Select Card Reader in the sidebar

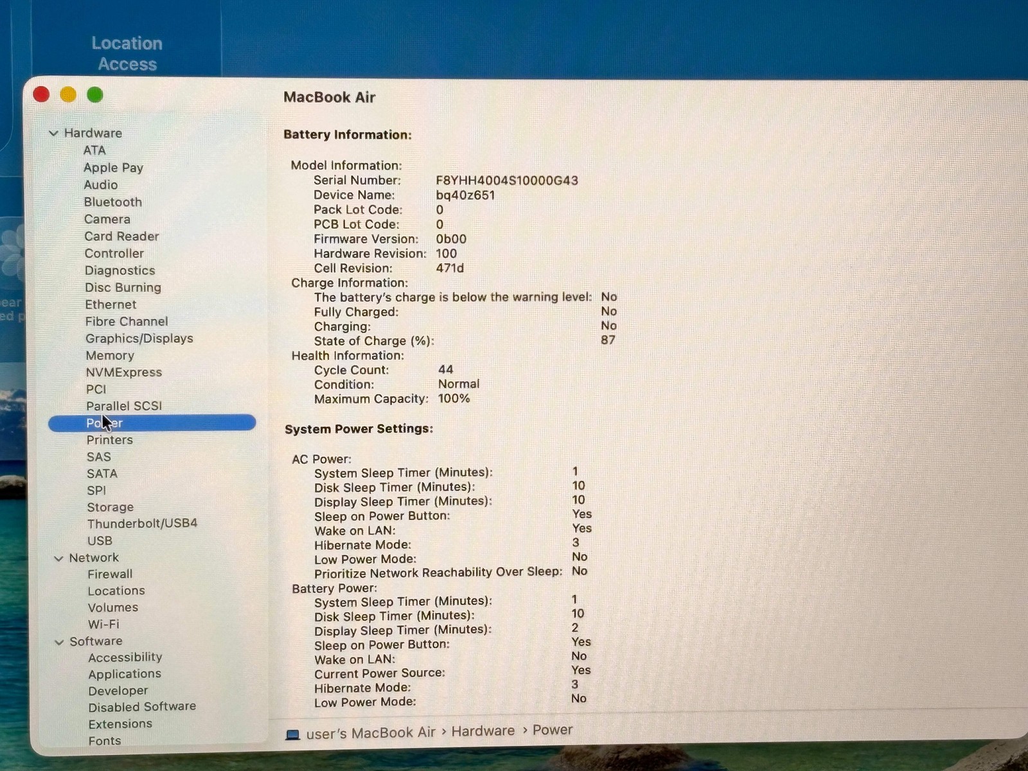point(121,236)
